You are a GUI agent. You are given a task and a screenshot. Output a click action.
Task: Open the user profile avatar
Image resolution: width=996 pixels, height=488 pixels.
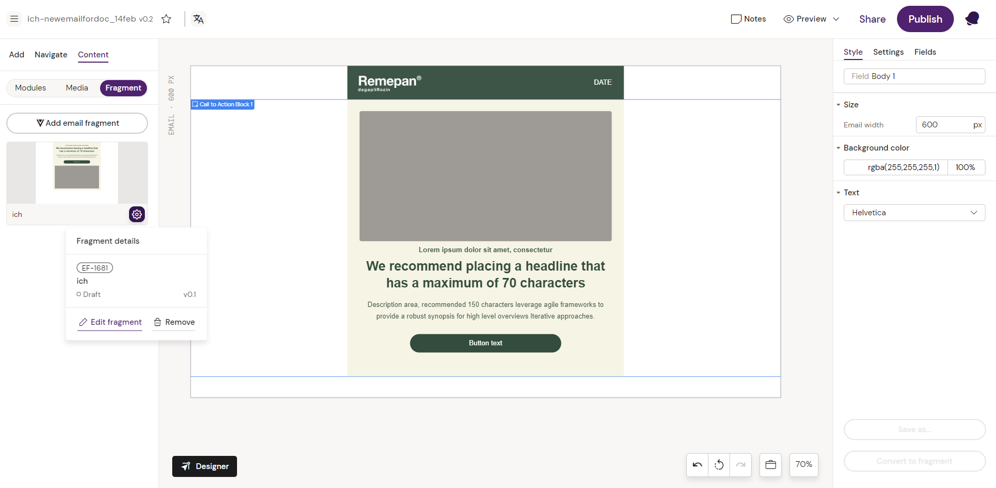(x=972, y=19)
